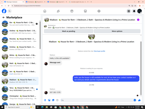Click the blue sent reply message bubble
The width and height of the screenshot is (145, 109).
(106, 78)
